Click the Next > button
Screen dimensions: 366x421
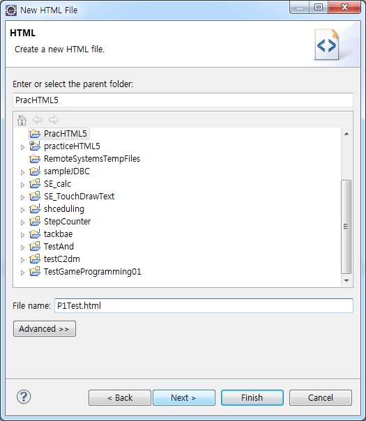click(x=184, y=397)
